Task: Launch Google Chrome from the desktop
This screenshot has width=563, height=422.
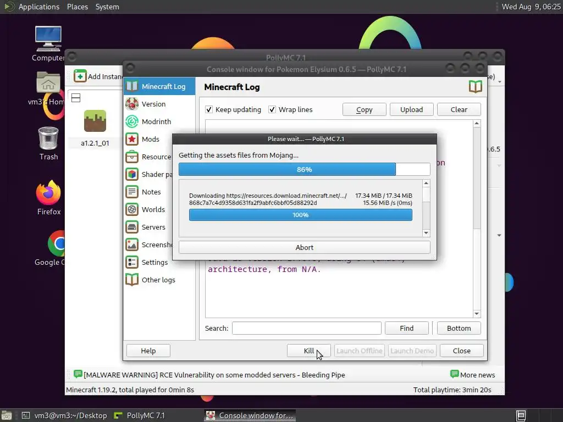Action: [57, 243]
